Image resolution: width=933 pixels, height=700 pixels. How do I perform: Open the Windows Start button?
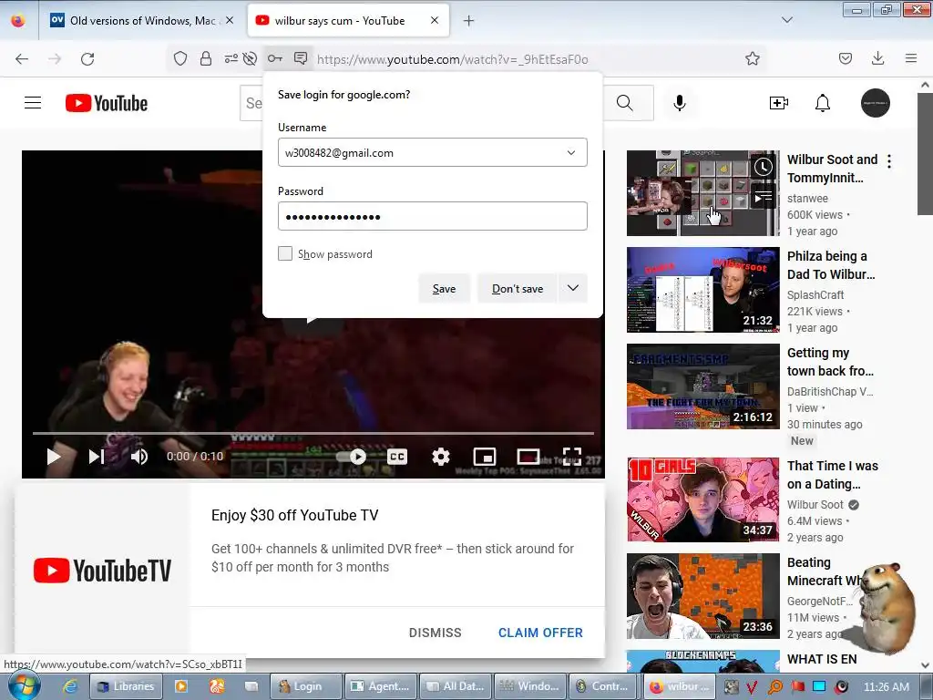24,685
